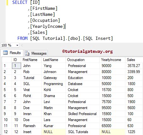Click the 3578.27 sales cell
Viewport: 143px width, 135px height.
pos(134,66)
